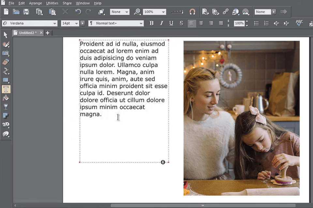
Task: Click the ruler line width icon
Action: [177, 12]
